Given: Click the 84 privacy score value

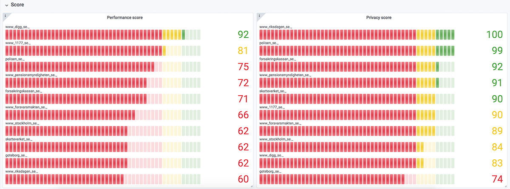Looking at the screenshot, I should click(x=497, y=147).
